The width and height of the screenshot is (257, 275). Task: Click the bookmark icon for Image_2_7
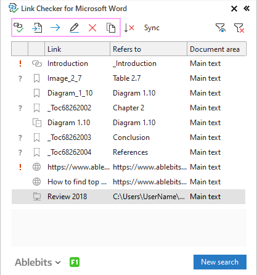tap(36, 78)
